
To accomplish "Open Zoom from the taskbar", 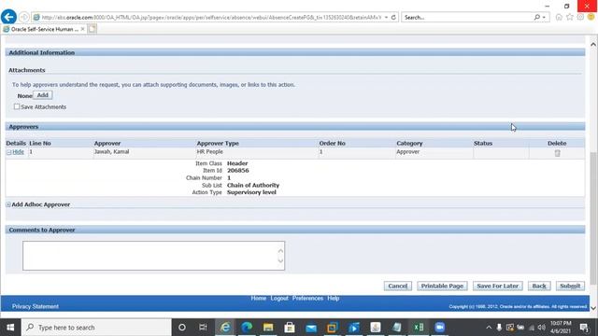I will pos(440,328).
